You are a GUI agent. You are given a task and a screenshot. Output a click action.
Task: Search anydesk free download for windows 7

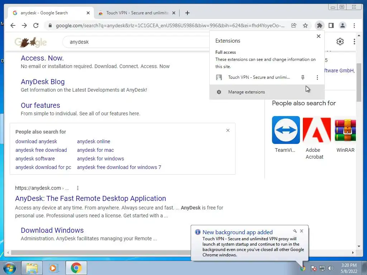click(119, 167)
